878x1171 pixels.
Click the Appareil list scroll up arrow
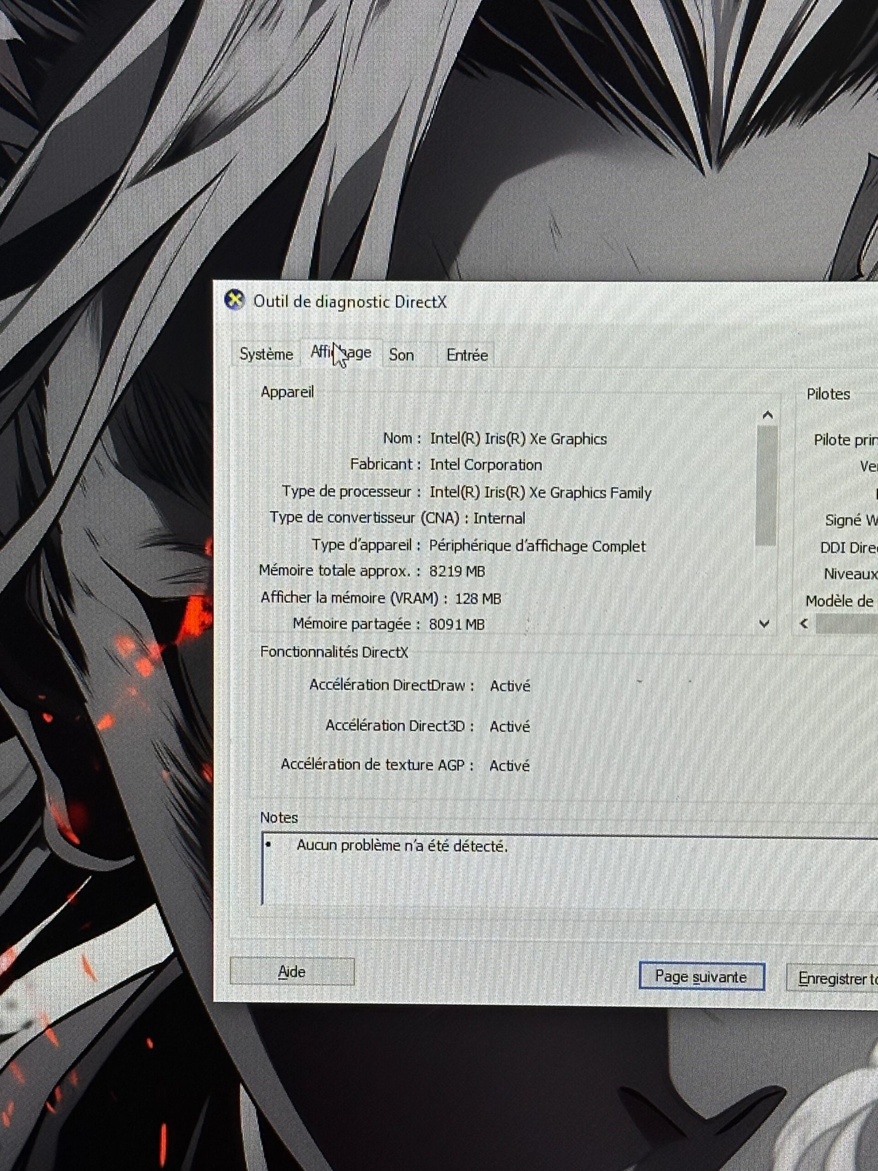pos(768,415)
